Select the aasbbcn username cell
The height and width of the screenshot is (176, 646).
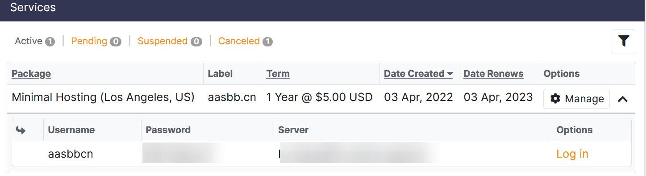click(x=71, y=154)
